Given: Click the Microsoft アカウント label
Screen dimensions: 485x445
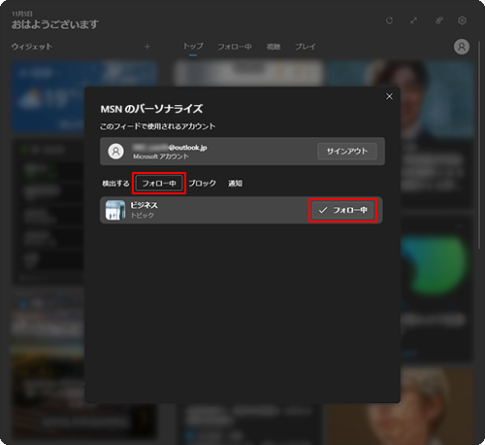Looking at the screenshot, I should click(161, 156).
